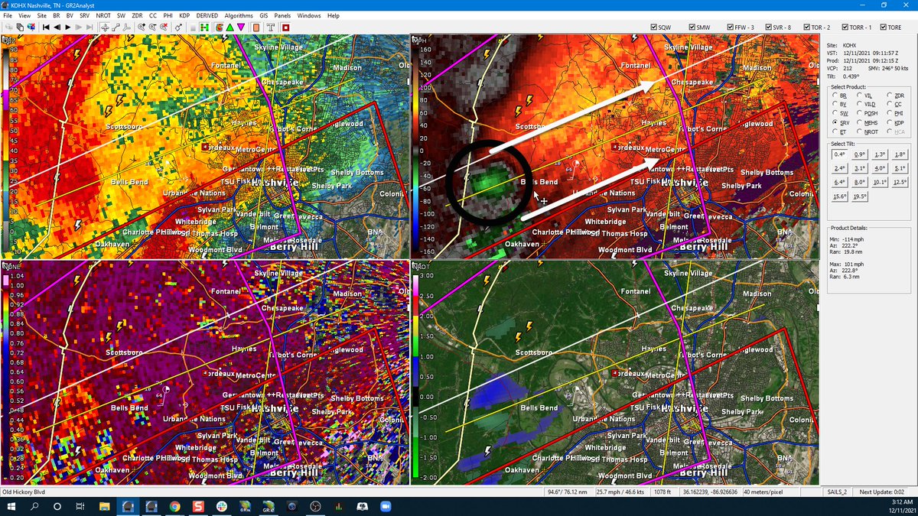Click the magenta down-triangle tilt icon

[x=240, y=26]
